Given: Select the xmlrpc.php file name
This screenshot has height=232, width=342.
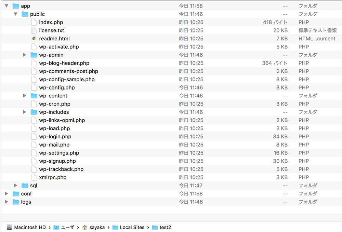Looking at the screenshot, I should click(x=53, y=177).
